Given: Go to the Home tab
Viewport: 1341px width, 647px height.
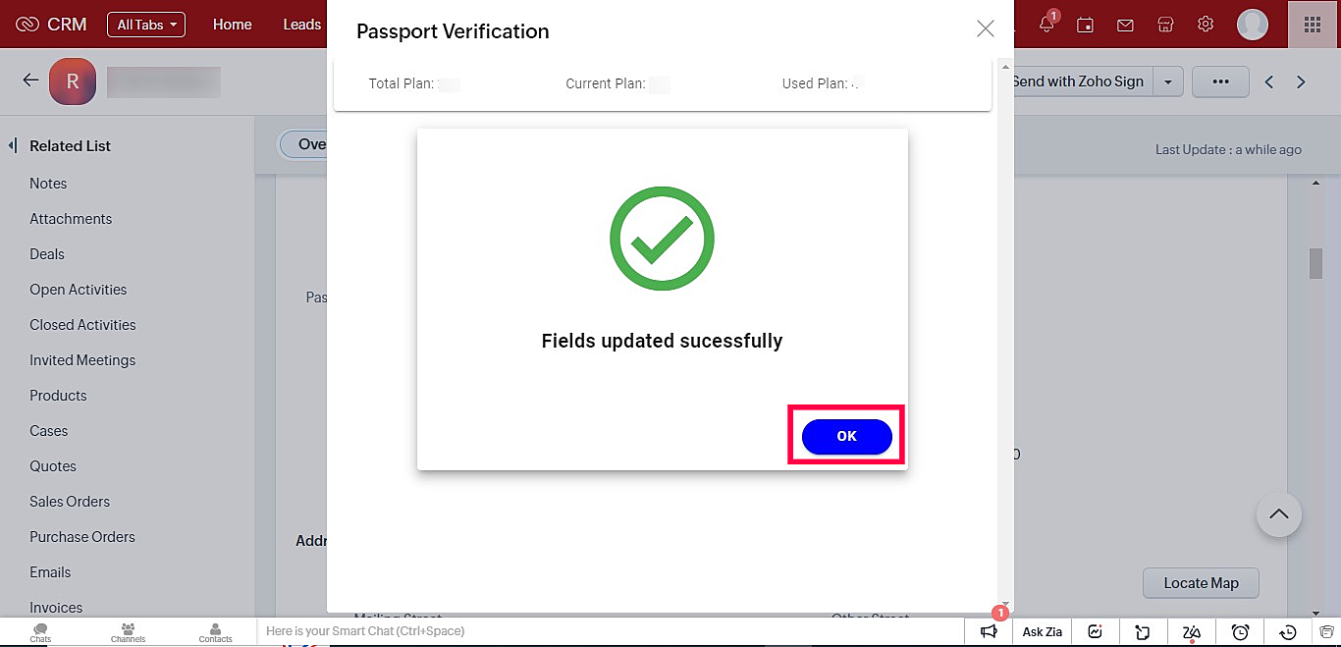Looking at the screenshot, I should pos(232,25).
